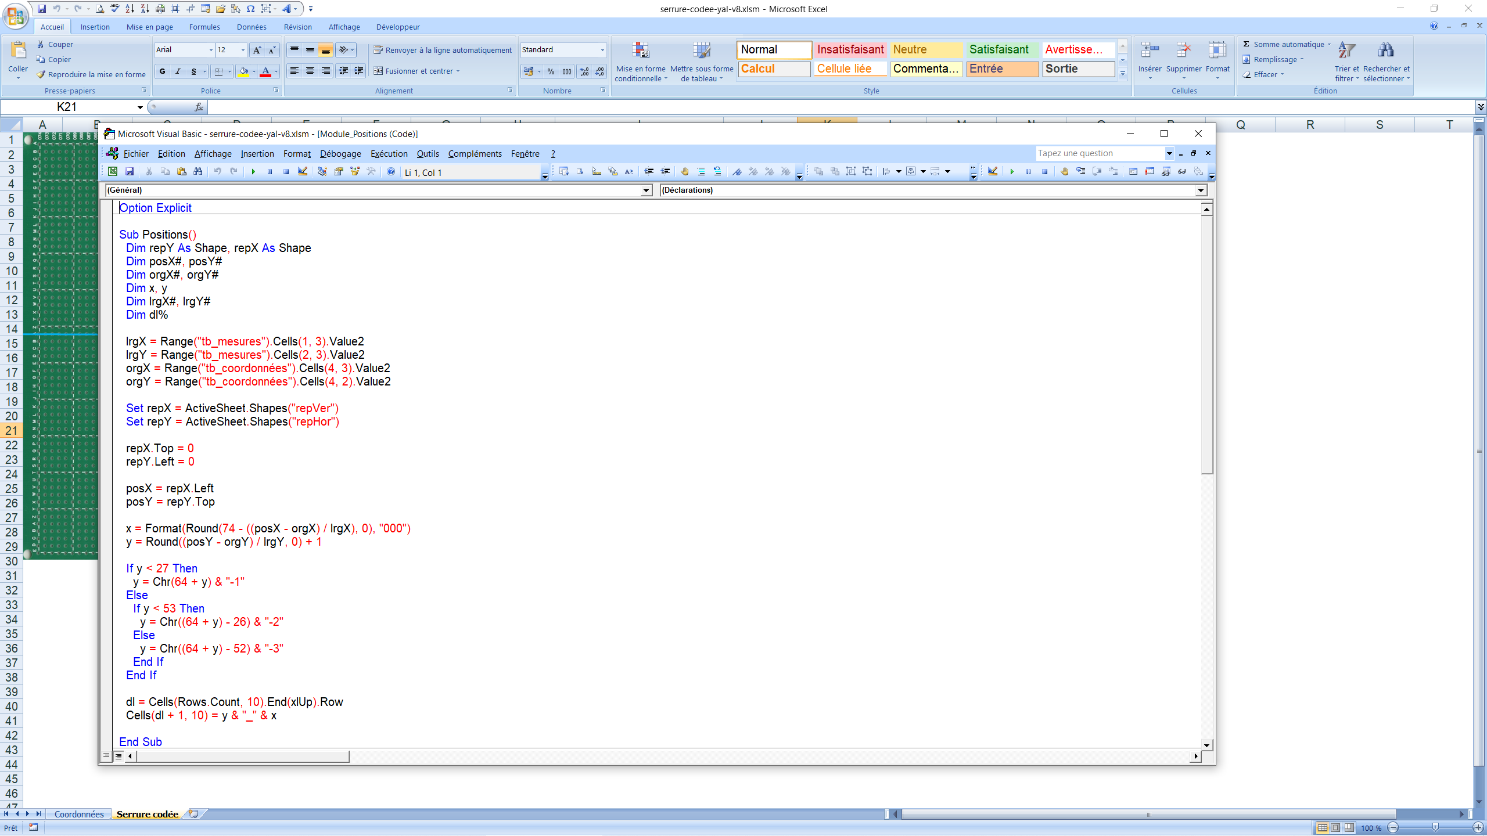Click the Uncomment Block icon
The height and width of the screenshot is (836, 1487).
(x=717, y=172)
